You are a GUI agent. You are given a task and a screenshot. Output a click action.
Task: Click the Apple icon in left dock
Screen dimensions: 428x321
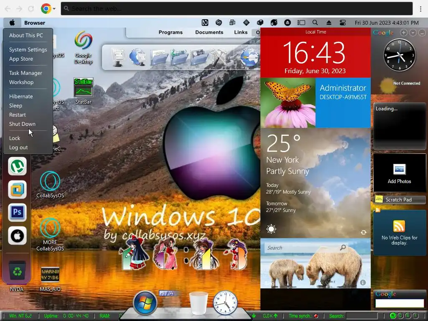pyautogui.click(x=17, y=236)
